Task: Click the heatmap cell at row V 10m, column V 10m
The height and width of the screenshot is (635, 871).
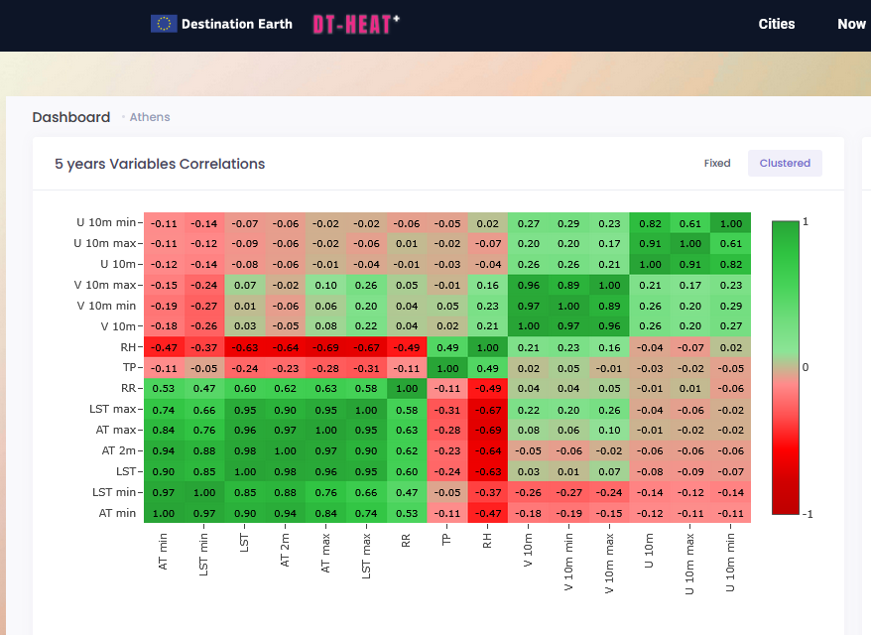Action: point(528,326)
